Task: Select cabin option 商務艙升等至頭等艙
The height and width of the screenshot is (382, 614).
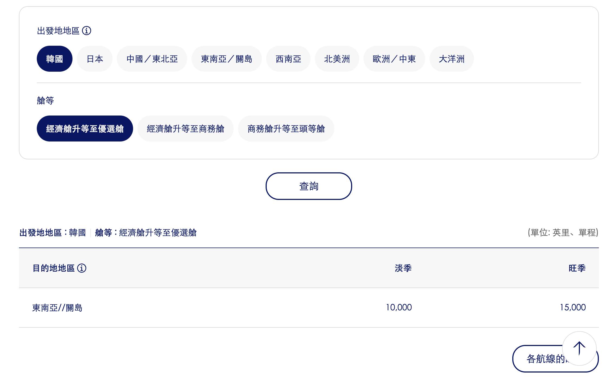Action: pos(286,128)
